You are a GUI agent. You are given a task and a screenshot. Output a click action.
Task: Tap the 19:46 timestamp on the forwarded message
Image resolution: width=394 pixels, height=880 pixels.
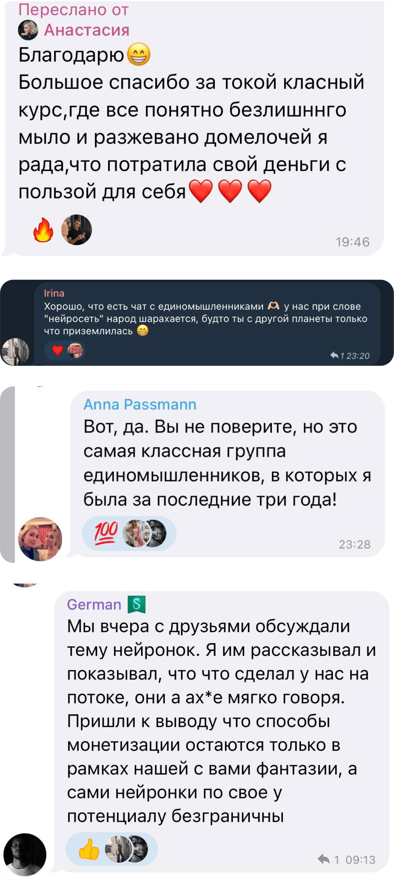click(x=352, y=242)
